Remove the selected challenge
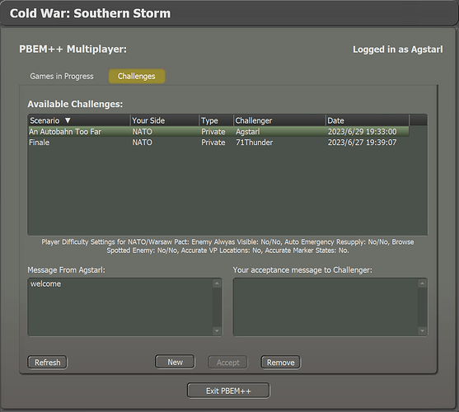 tap(281, 363)
